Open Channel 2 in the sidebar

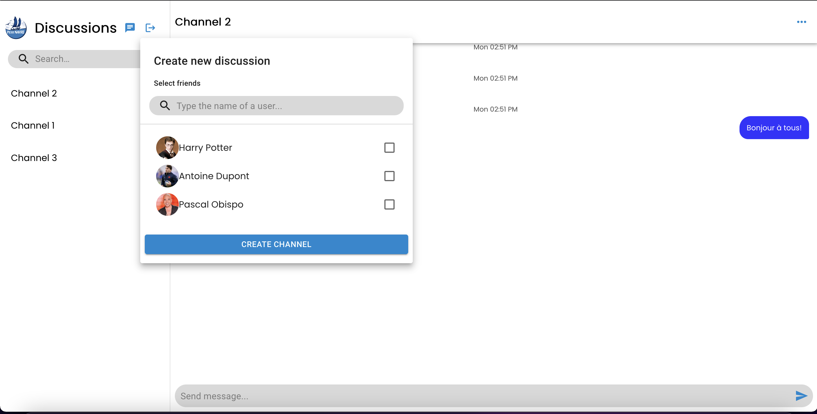[x=33, y=93]
